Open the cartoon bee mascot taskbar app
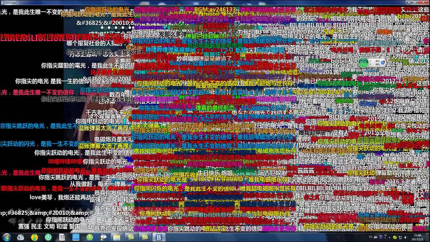The width and height of the screenshot is (430, 242). pos(103,237)
